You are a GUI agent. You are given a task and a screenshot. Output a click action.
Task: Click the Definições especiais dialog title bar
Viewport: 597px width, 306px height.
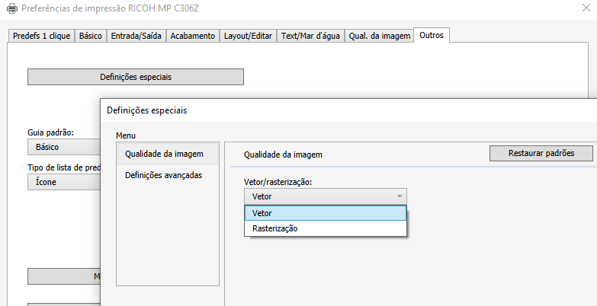305,110
